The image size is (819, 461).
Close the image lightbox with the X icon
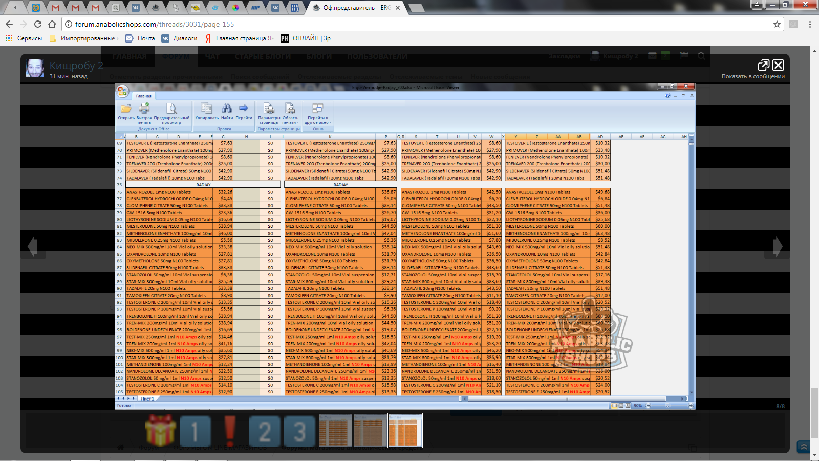778,65
